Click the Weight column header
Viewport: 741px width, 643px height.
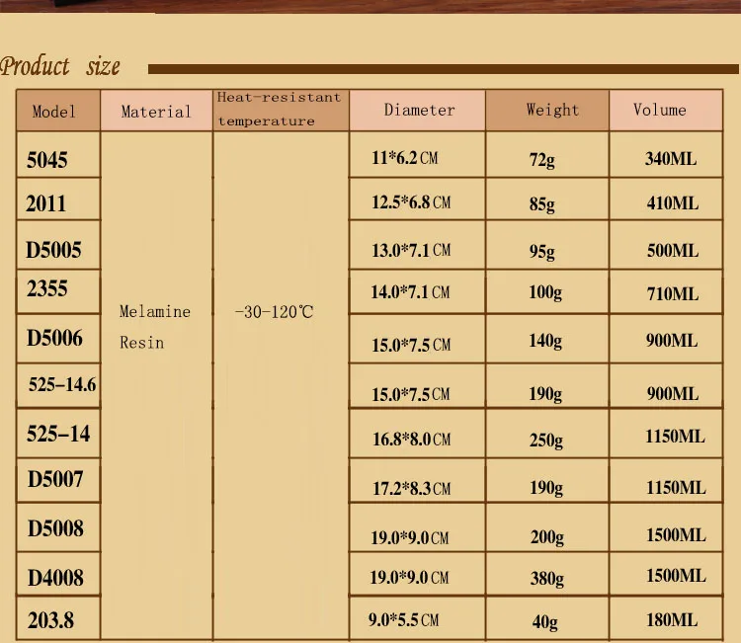547,111
